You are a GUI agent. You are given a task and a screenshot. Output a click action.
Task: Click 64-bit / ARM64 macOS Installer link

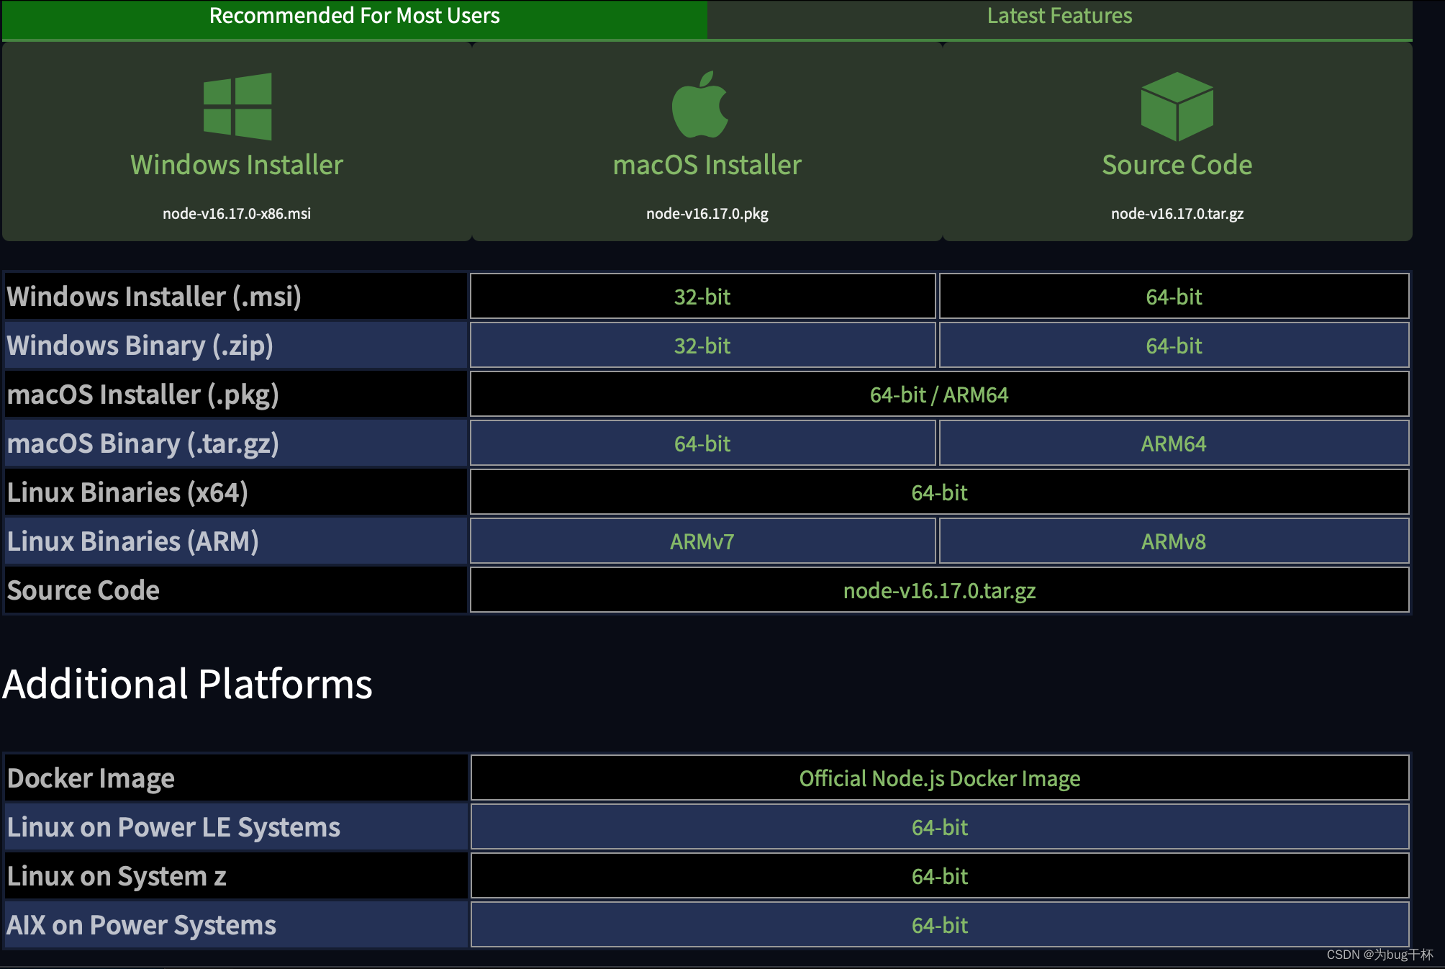(x=939, y=395)
